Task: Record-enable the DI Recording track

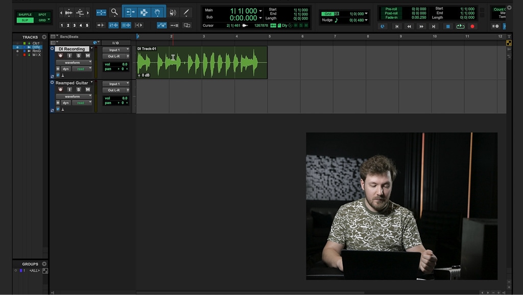Action: point(60,56)
